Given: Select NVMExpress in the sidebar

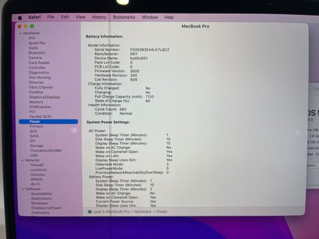Looking at the screenshot, I should click(x=40, y=107).
